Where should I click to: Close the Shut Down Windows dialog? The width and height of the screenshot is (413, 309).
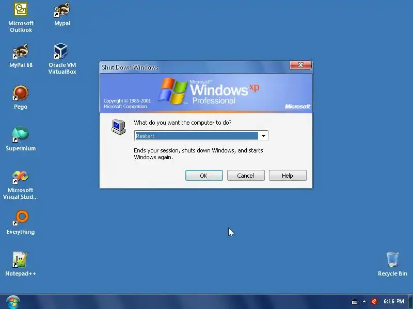pyautogui.click(x=300, y=65)
